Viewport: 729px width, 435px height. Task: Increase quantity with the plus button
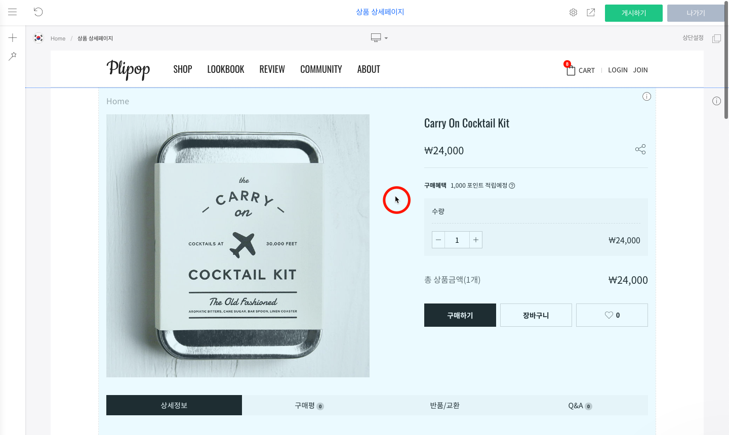coord(476,240)
